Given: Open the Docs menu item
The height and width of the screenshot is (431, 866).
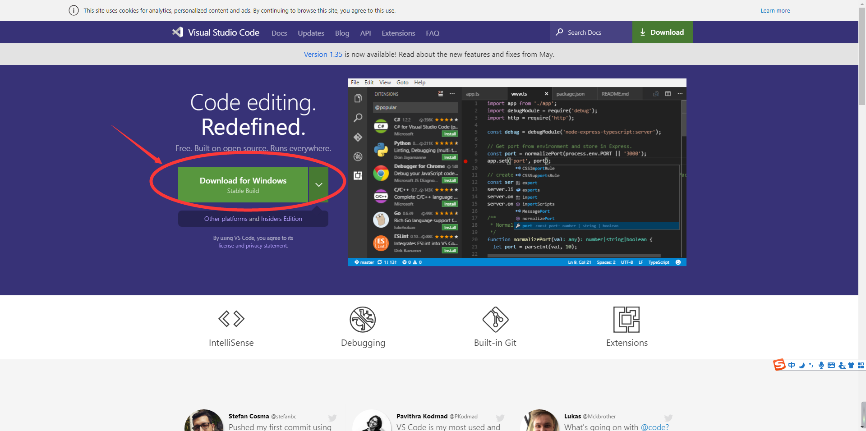Looking at the screenshot, I should click(x=279, y=33).
